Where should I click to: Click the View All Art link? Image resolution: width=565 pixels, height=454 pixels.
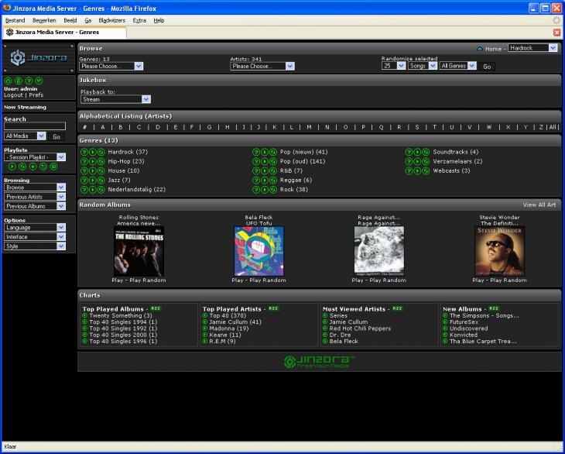(x=539, y=205)
